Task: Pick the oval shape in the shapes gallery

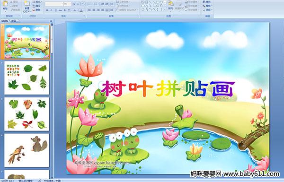Action: tap(162, 2)
